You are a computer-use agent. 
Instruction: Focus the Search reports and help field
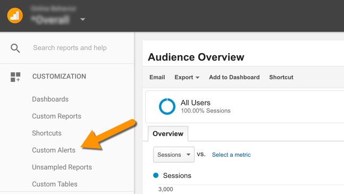(70, 48)
